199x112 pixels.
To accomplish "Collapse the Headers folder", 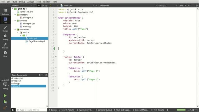I will tap(15, 15).
